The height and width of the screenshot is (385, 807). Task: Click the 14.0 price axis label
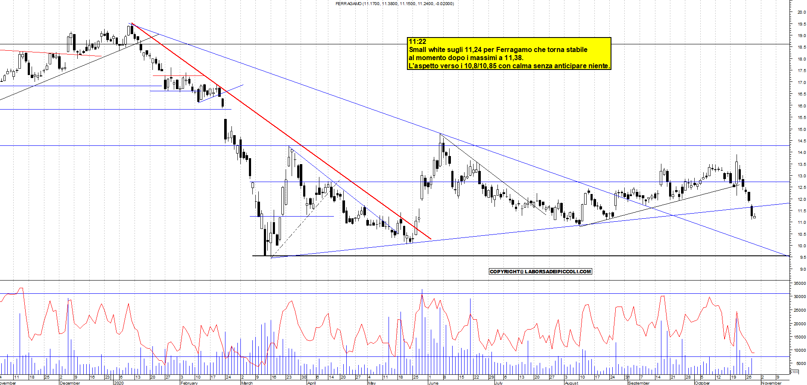pyautogui.click(x=801, y=153)
